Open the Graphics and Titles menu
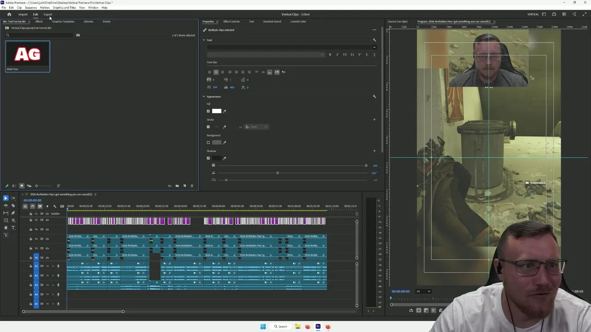 64,8
